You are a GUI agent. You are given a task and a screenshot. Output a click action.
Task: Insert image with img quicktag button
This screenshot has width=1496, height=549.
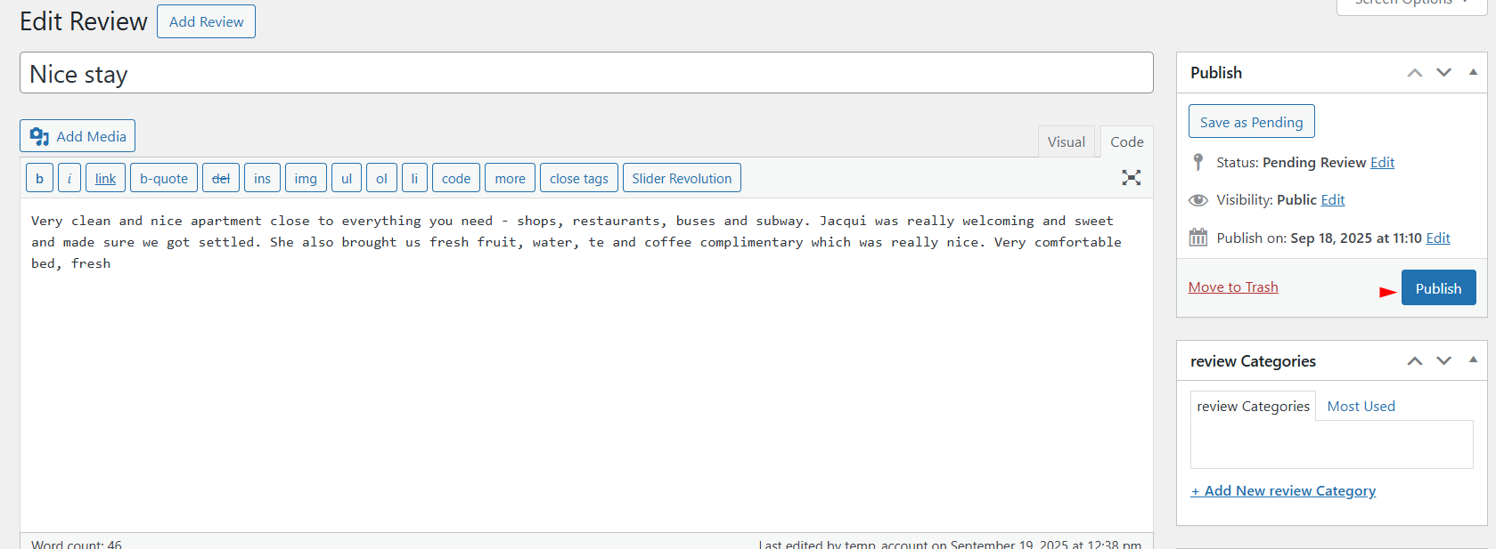tap(306, 178)
